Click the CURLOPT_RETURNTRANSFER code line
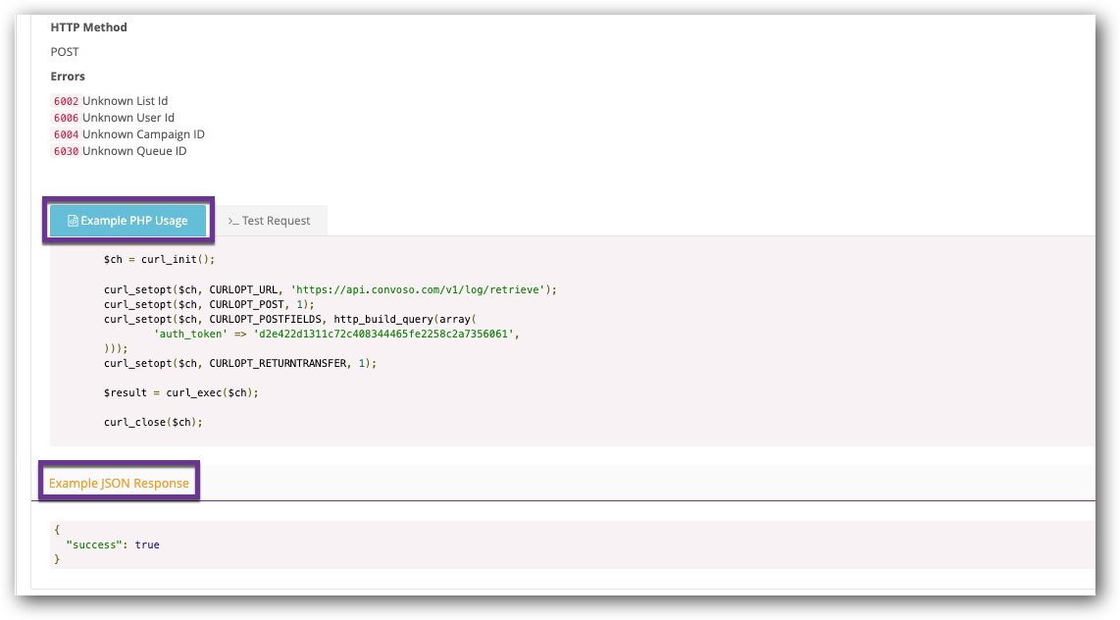The height and width of the screenshot is (620, 1120). [240, 364]
